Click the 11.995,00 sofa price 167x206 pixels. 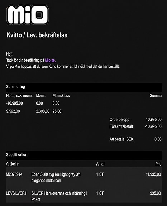(x=153, y=174)
